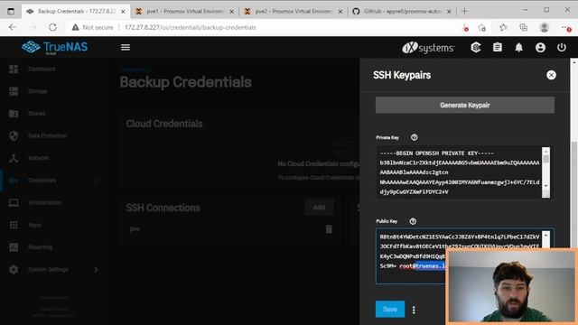Save the SSH keypair
Screen dimensions: 578x325
(390, 309)
